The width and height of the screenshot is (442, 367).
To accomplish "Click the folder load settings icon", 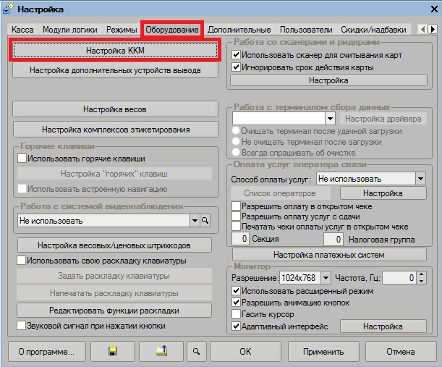I will (161, 352).
